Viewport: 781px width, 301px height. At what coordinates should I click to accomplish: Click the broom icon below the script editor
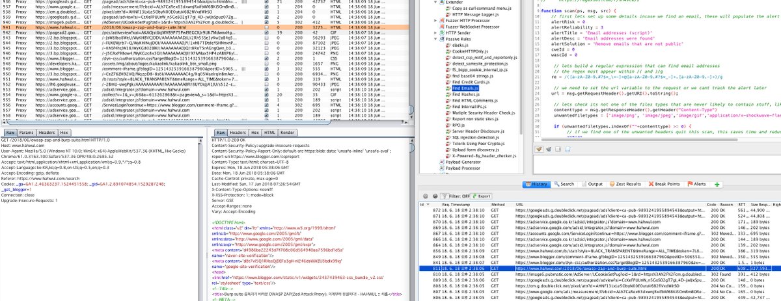(x=539, y=149)
